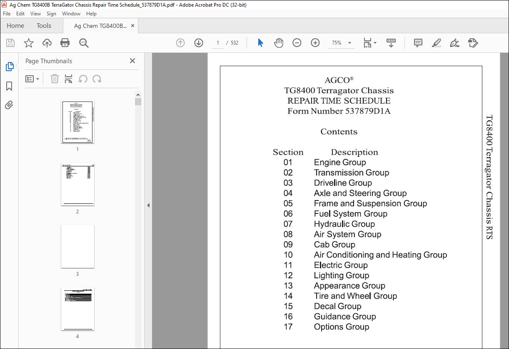Zoom in with plus button
The height and width of the screenshot is (349, 509).
coord(315,43)
